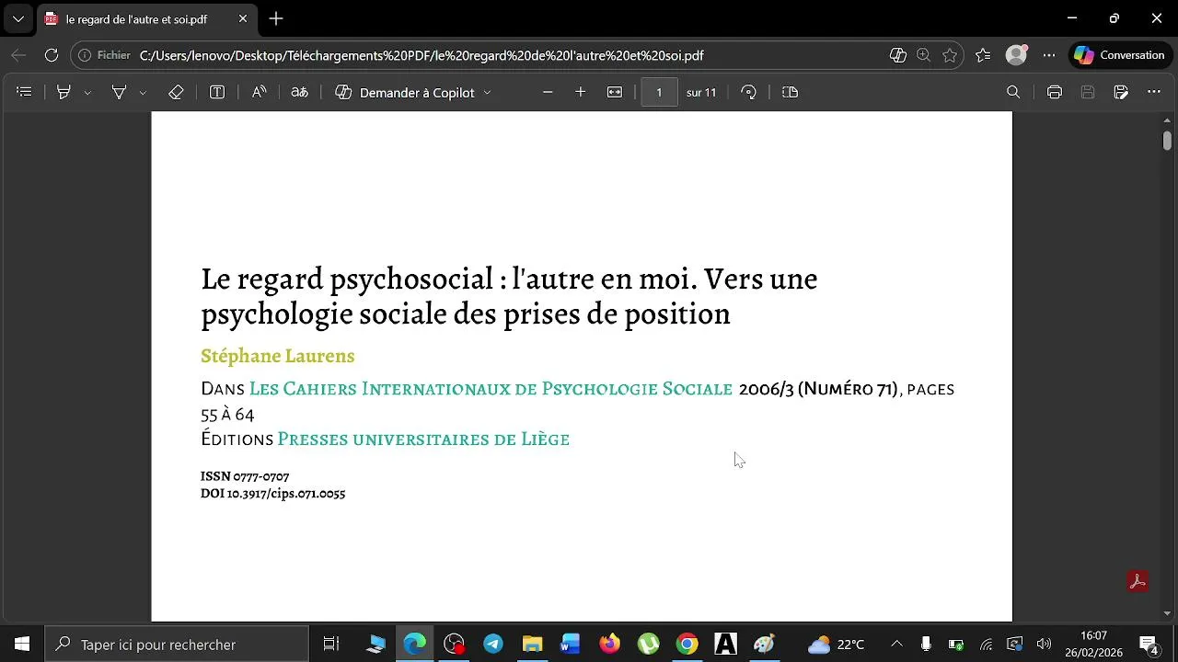The width and height of the screenshot is (1178, 662).
Task: Open the notifications center
Action: 1149,644
